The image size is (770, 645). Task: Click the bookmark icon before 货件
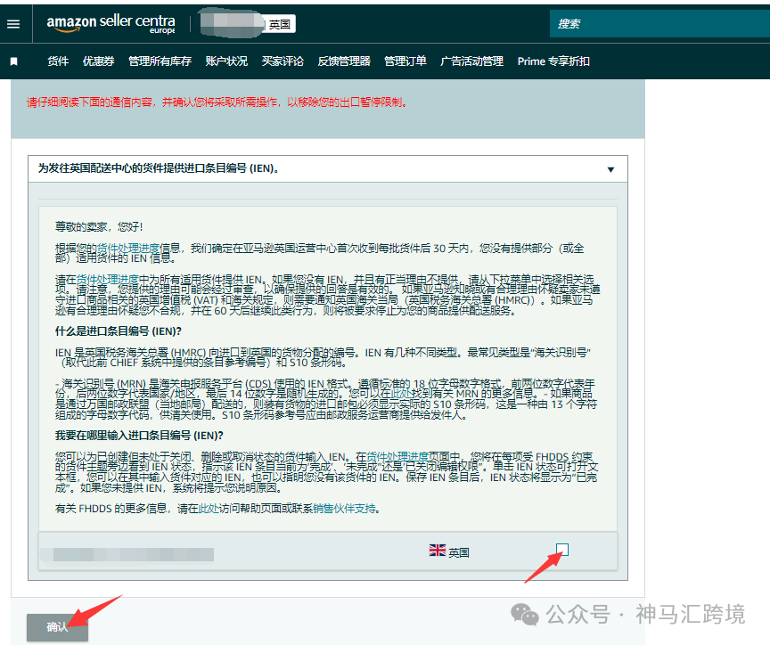(14, 61)
